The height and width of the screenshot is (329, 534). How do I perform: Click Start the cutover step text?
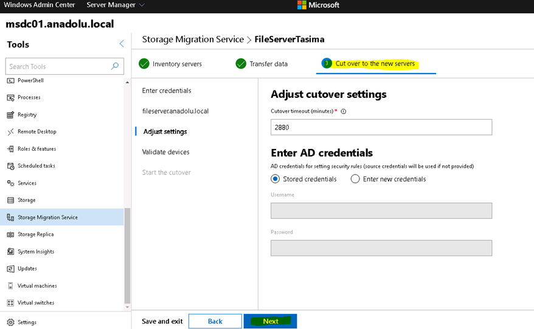click(167, 172)
